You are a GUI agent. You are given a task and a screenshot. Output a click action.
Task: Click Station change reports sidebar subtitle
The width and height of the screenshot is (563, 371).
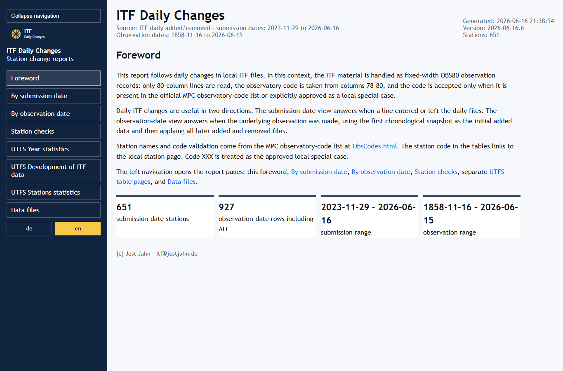click(40, 59)
